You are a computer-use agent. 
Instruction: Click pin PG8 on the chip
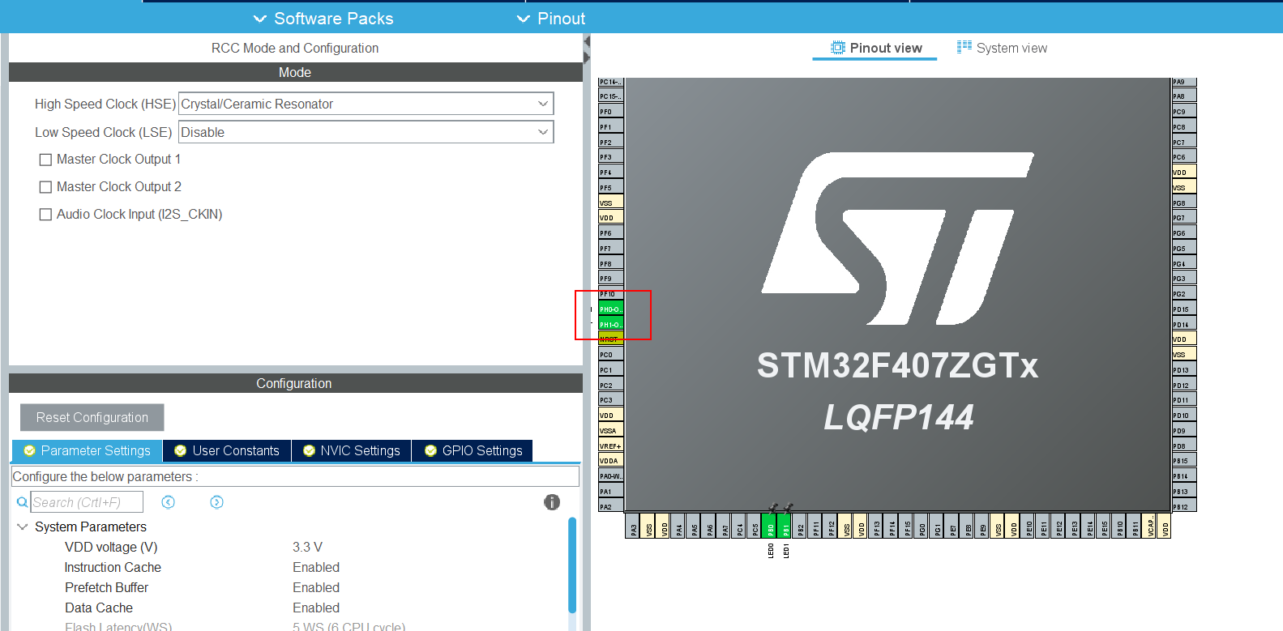pos(1184,203)
